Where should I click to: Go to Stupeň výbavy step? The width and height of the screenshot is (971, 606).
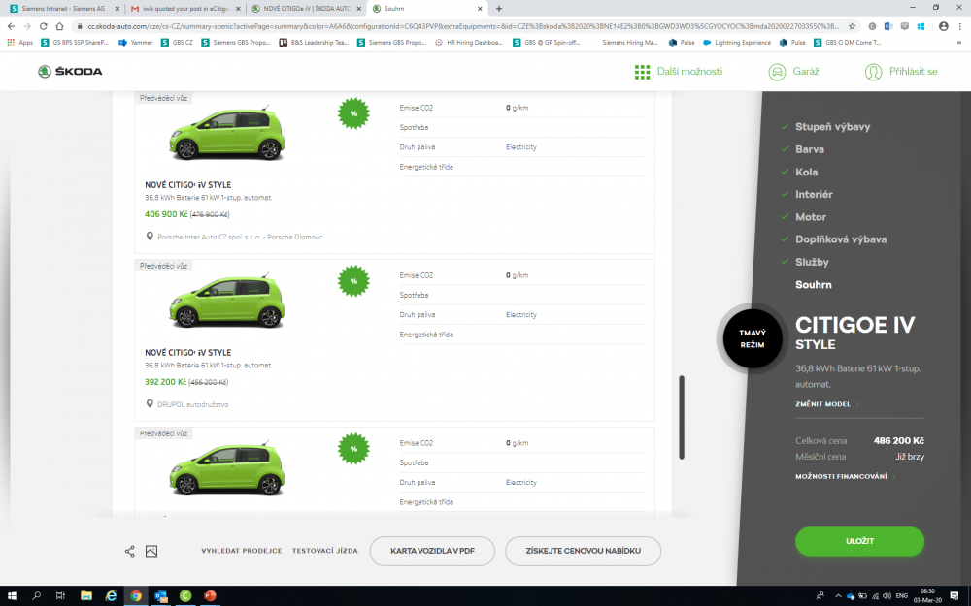pos(832,127)
